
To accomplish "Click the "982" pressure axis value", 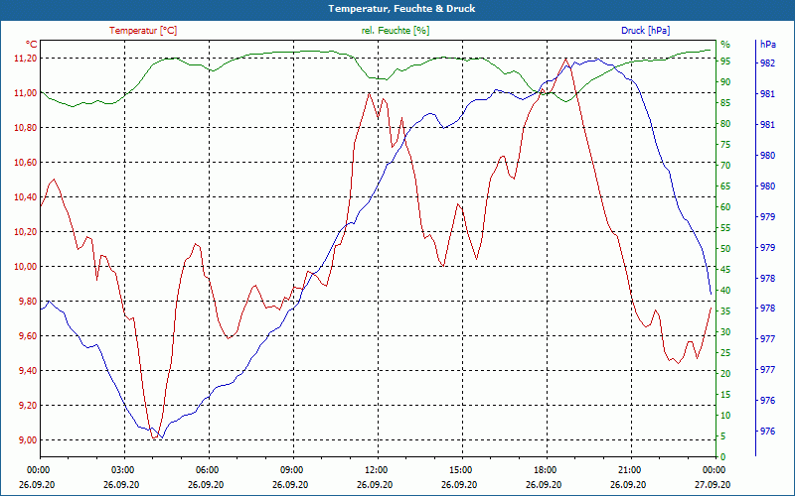I will pyautogui.click(x=767, y=63).
